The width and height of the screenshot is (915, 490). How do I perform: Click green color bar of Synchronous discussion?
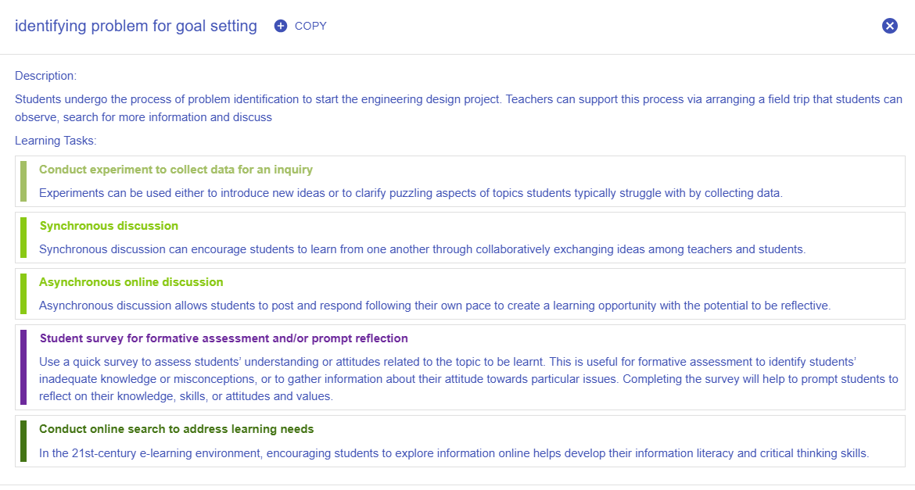(23, 238)
